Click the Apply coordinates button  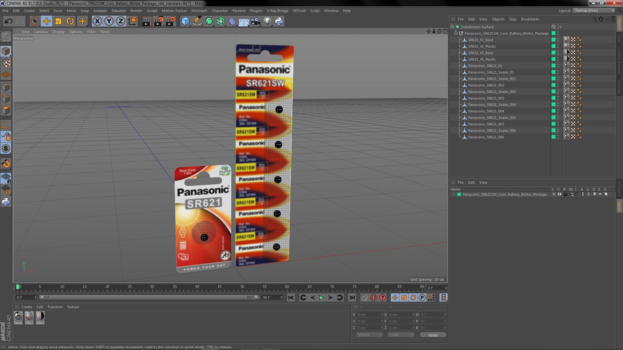433,335
